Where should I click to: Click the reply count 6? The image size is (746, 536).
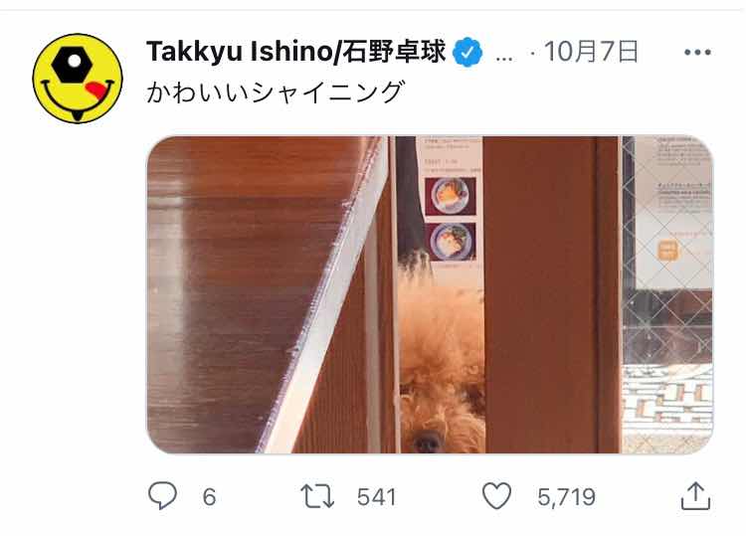pos(209,497)
